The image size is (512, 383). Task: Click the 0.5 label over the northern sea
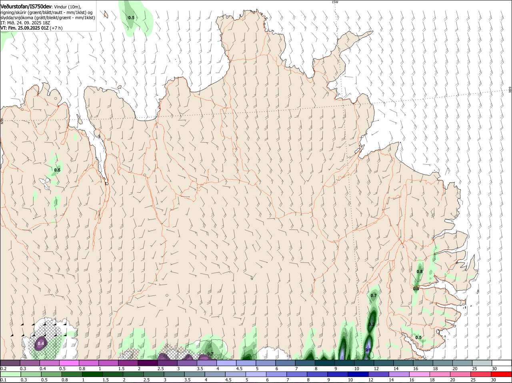(131, 18)
